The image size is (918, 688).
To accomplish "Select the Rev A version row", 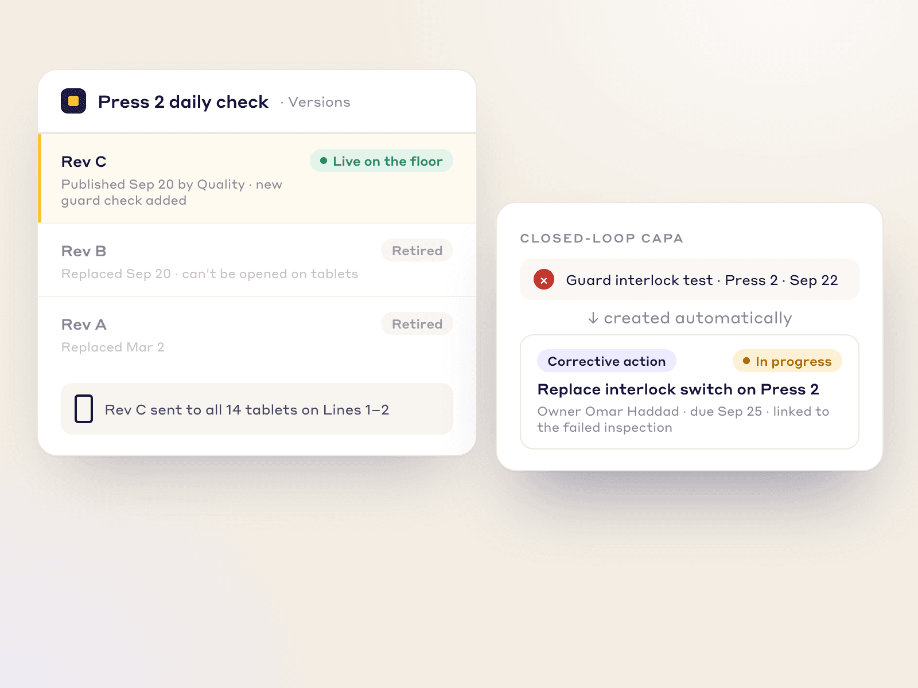I will coord(257,334).
